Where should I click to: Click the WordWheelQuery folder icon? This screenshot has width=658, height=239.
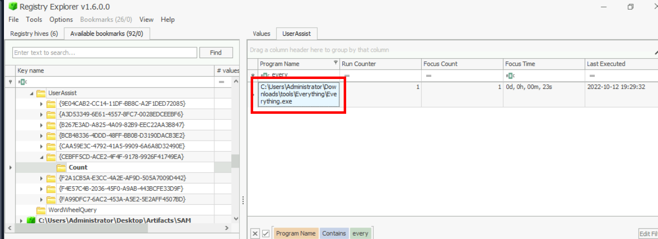click(41, 210)
